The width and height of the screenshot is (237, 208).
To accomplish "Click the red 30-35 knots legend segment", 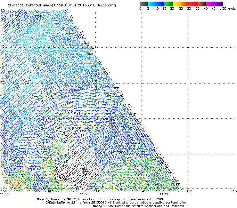I will click(193, 4).
